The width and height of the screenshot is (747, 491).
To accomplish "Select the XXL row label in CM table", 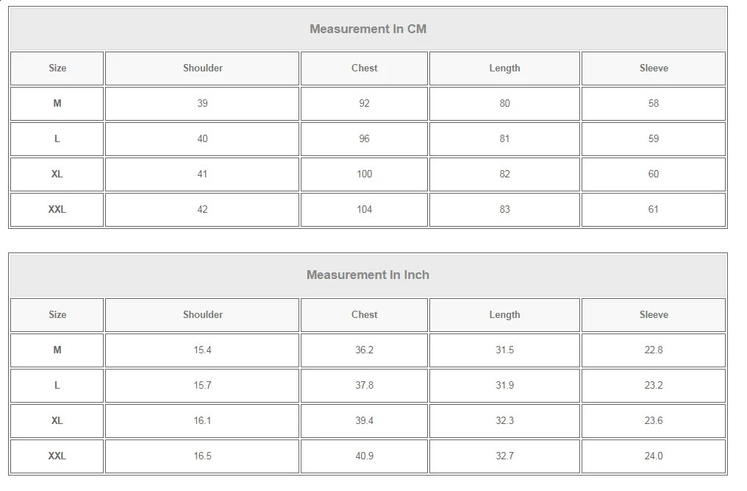I will [x=57, y=210].
